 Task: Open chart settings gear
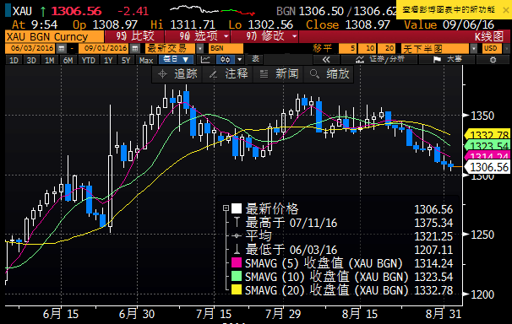(493, 60)
